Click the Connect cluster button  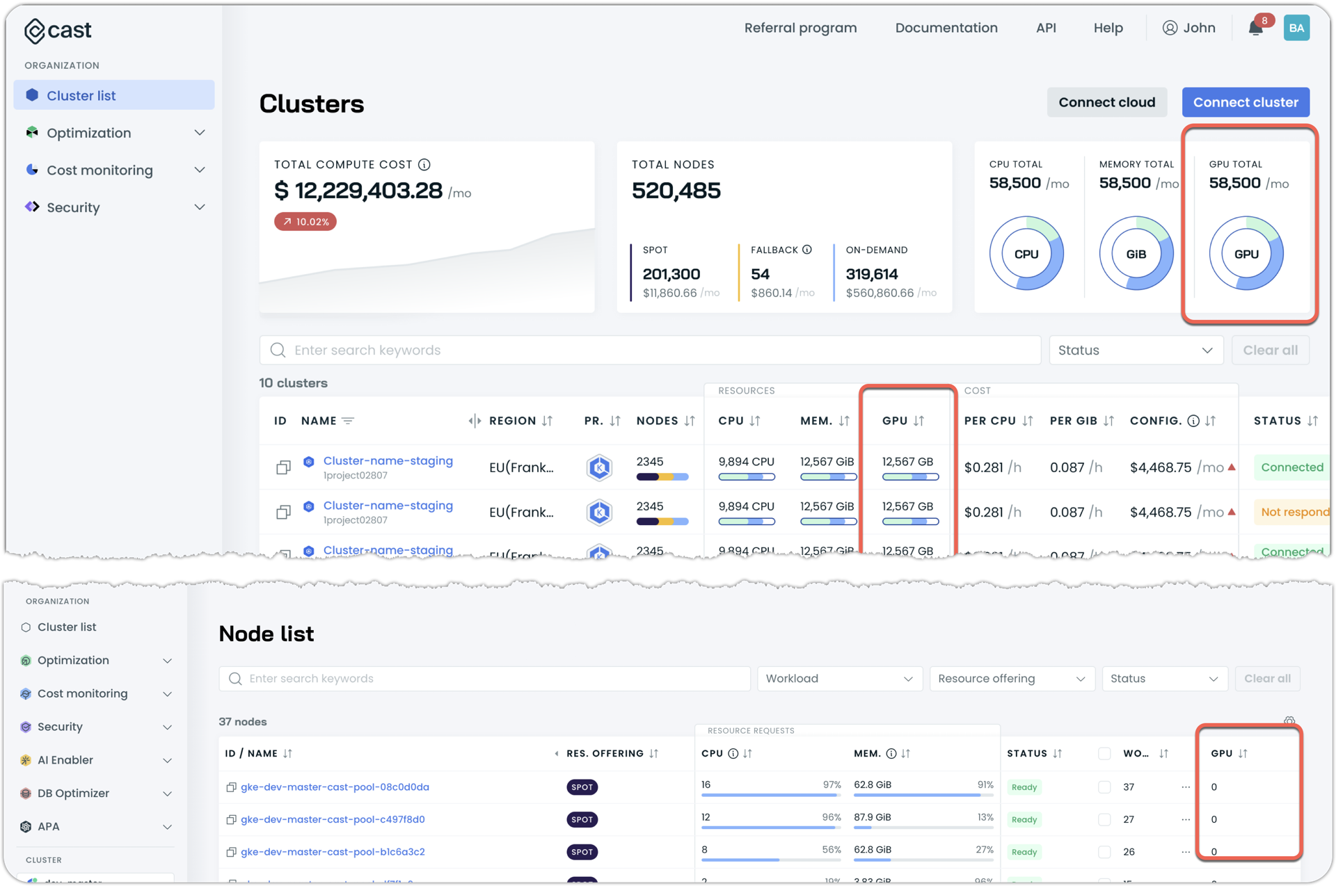coord(1245,102)
